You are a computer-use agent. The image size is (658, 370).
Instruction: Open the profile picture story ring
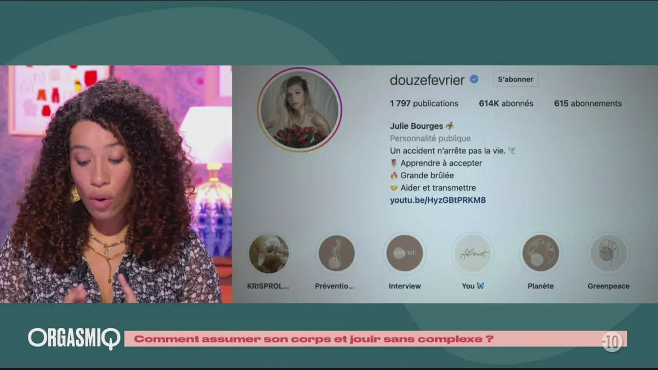tap(299, 110)
